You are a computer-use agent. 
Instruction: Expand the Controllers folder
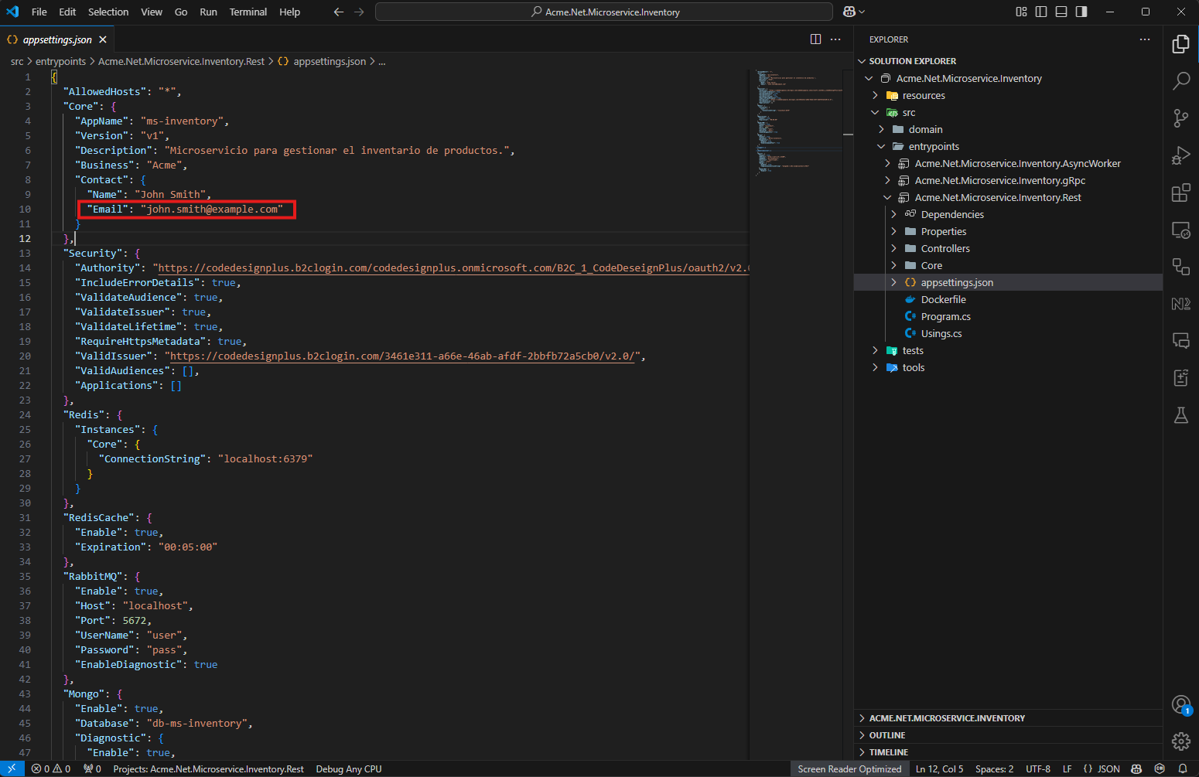tap(893, 248)
